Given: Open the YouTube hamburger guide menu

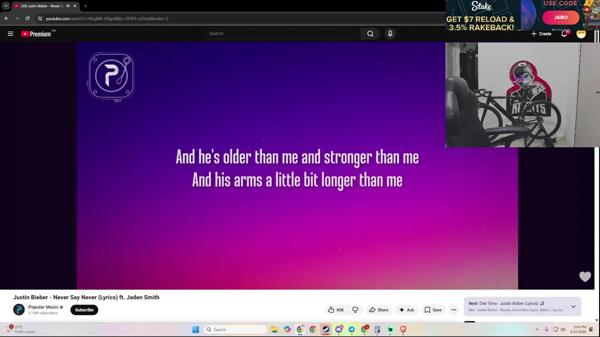Looking at the screenshot, I should pos(10,34).
